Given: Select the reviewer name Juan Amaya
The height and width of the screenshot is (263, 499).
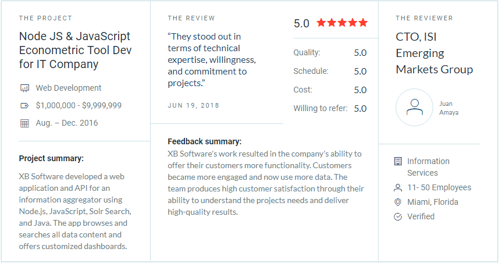Looking at the screenshot, I should click(x=449, y=108).
